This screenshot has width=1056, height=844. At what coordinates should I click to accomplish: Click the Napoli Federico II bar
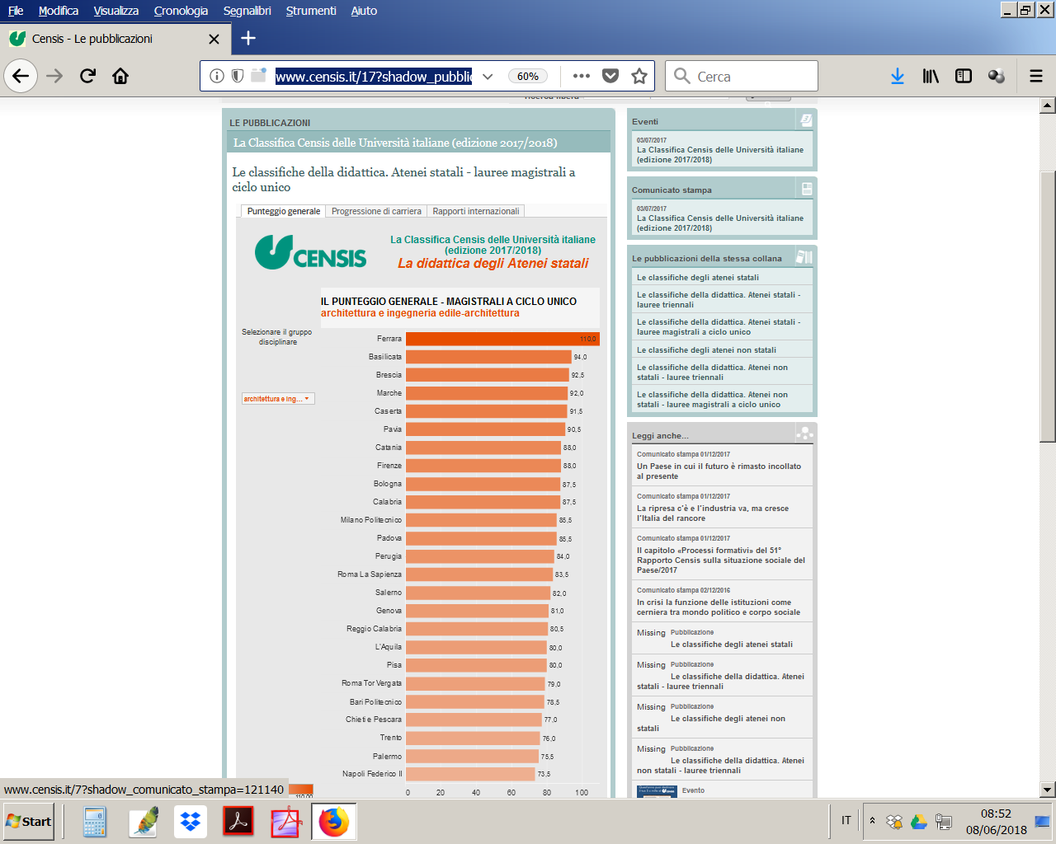click(x=470, y=774)
